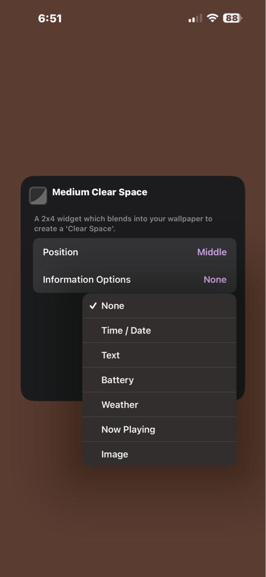
Task: Tap the Information Options row label
Action: (x=87, y=279)
